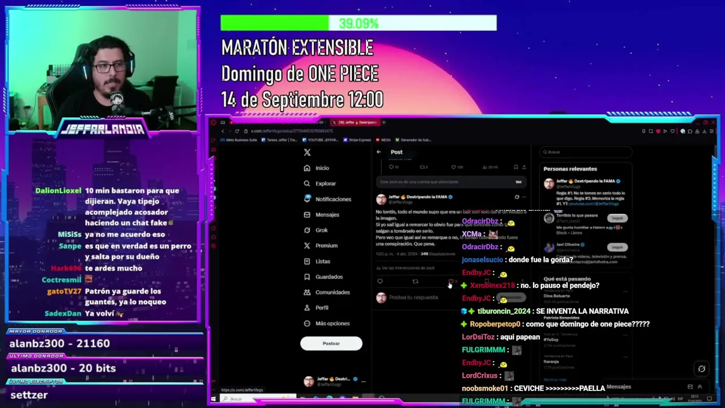Viewport: 725px width, 408px height.
Task: Click the reply icon under Jeffar's post
Action: 380,281
